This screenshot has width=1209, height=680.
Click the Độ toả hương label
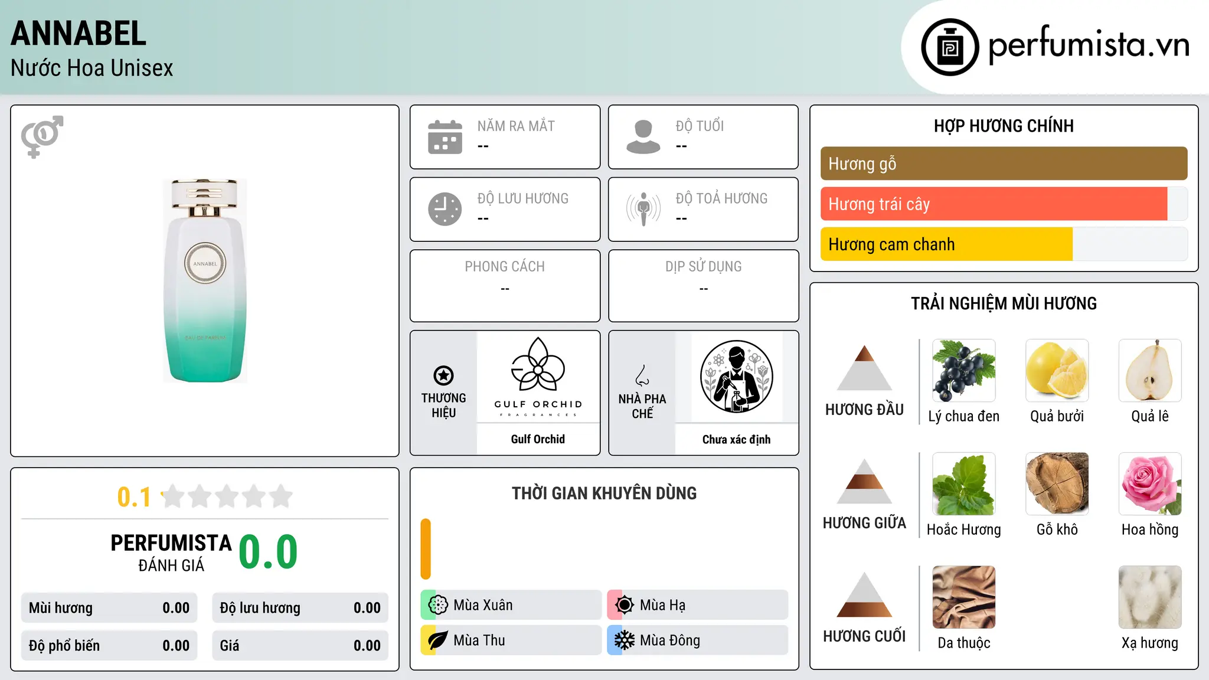click(x=721, y=198)
